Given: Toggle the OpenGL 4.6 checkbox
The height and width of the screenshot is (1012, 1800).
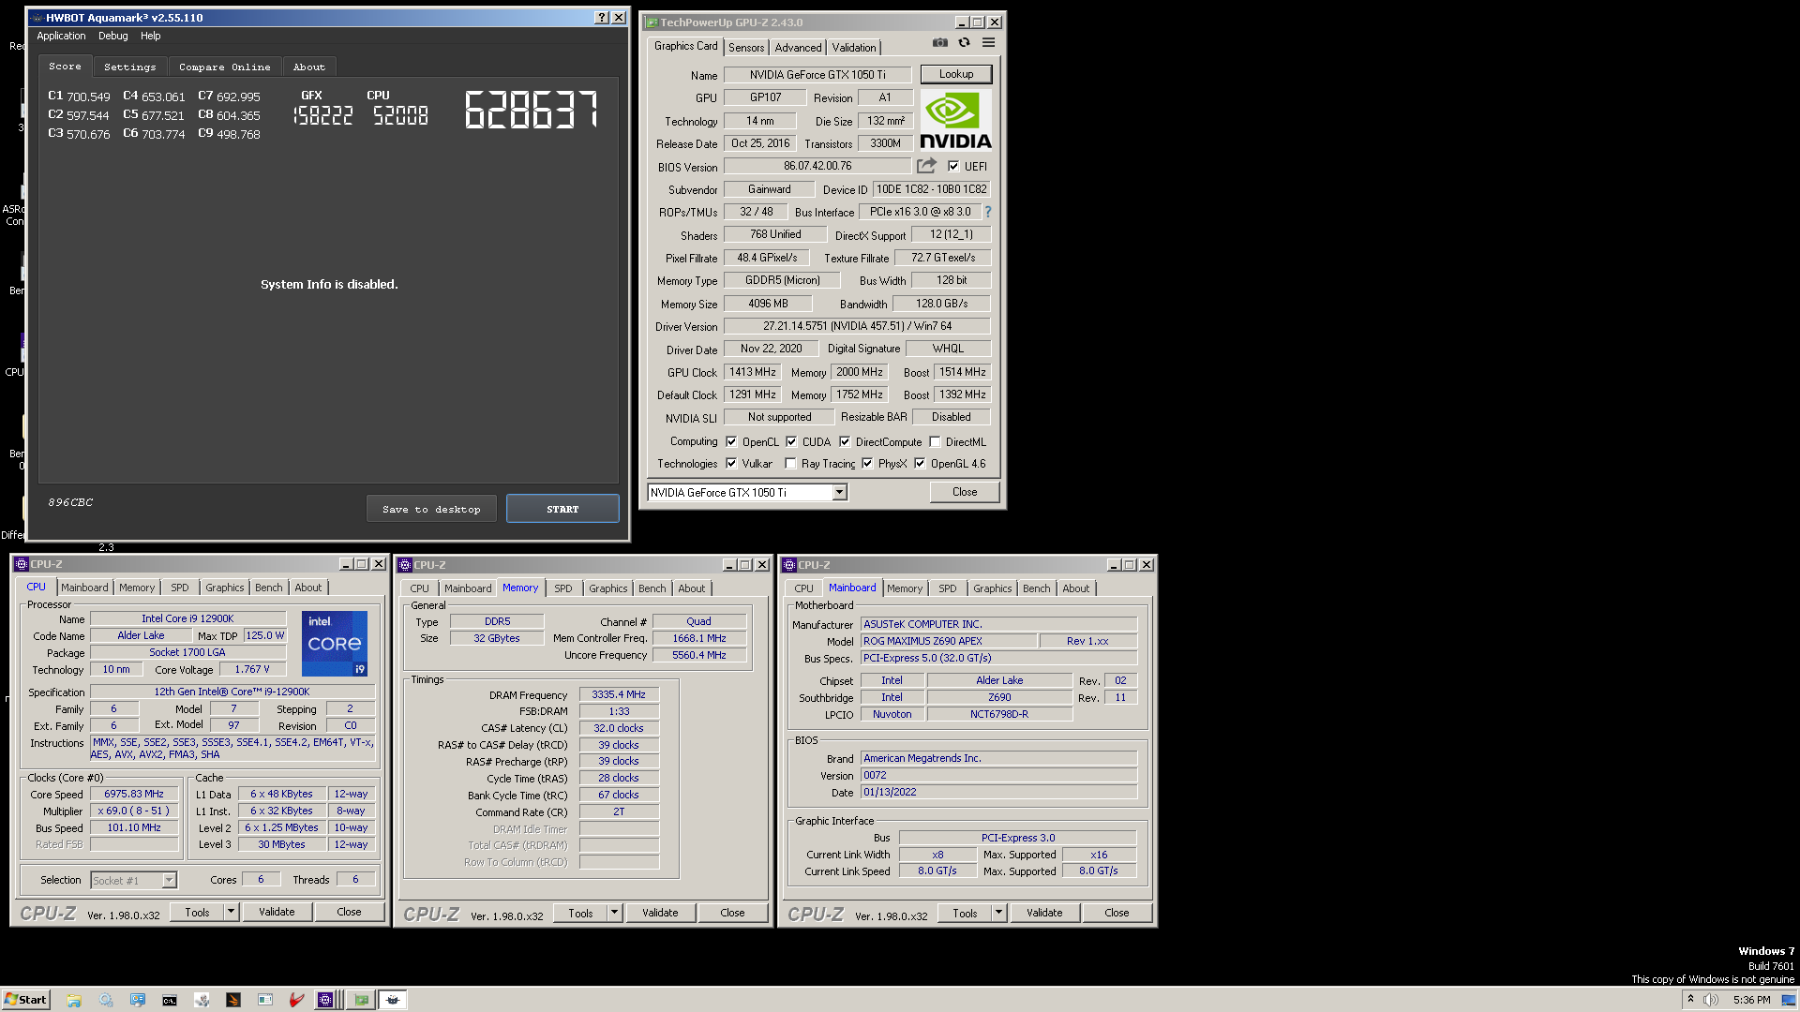Looking at the screenshot, I should click(x=920, y=464).
